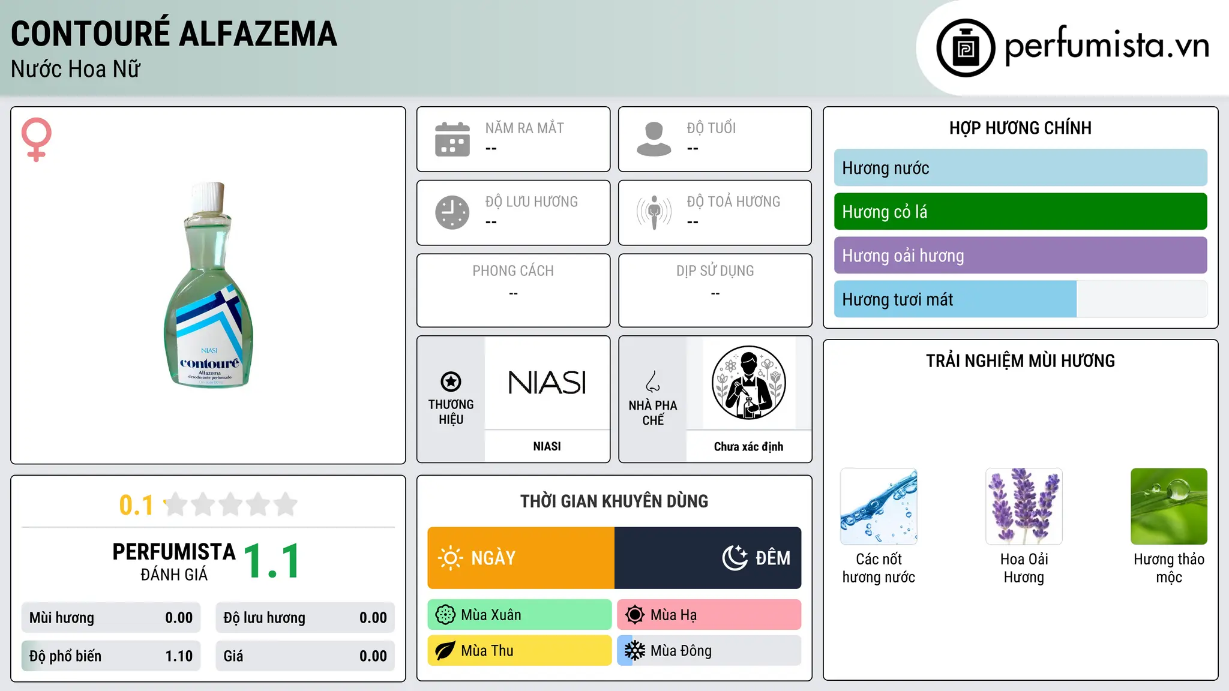Select the Hương oải hương accord bar
1229x691 pixels.
1021,256
